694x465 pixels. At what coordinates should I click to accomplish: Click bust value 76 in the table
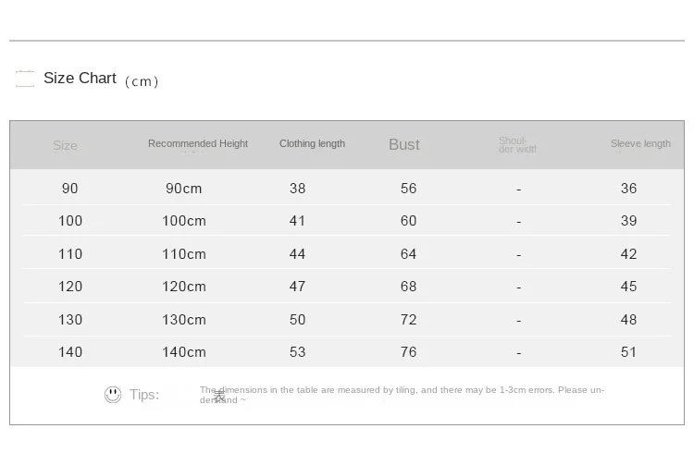(x=408, y=352)
